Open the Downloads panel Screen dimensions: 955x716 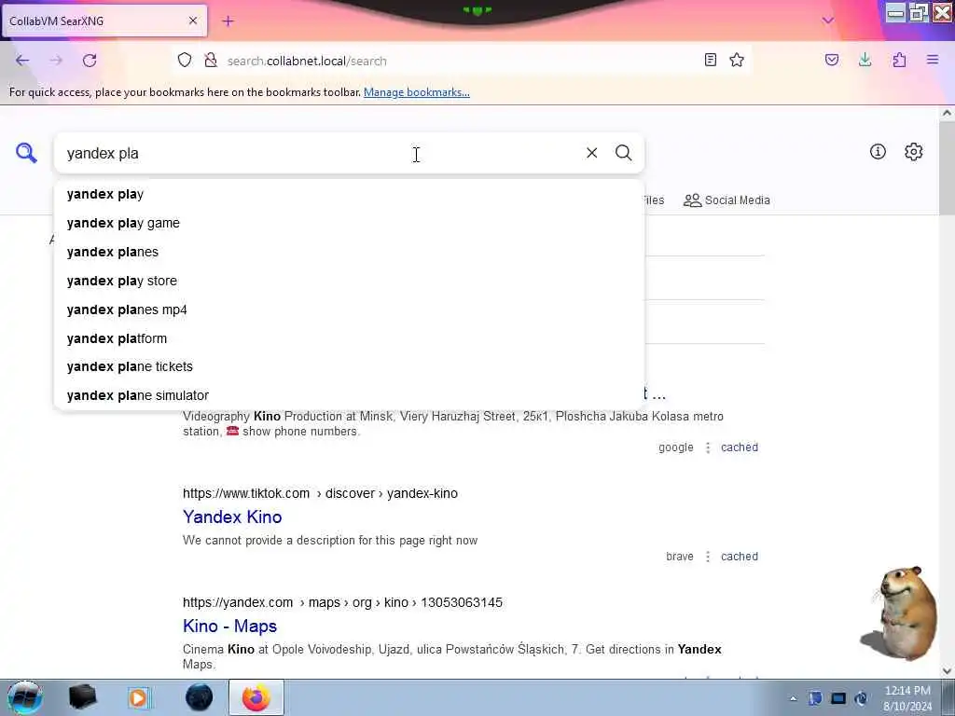(865, 60)
